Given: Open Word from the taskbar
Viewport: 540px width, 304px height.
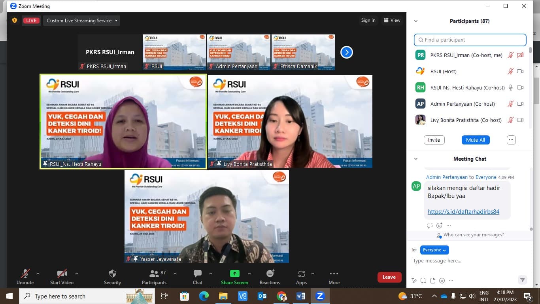Looking at the screenshot, I should click(301, 296).
